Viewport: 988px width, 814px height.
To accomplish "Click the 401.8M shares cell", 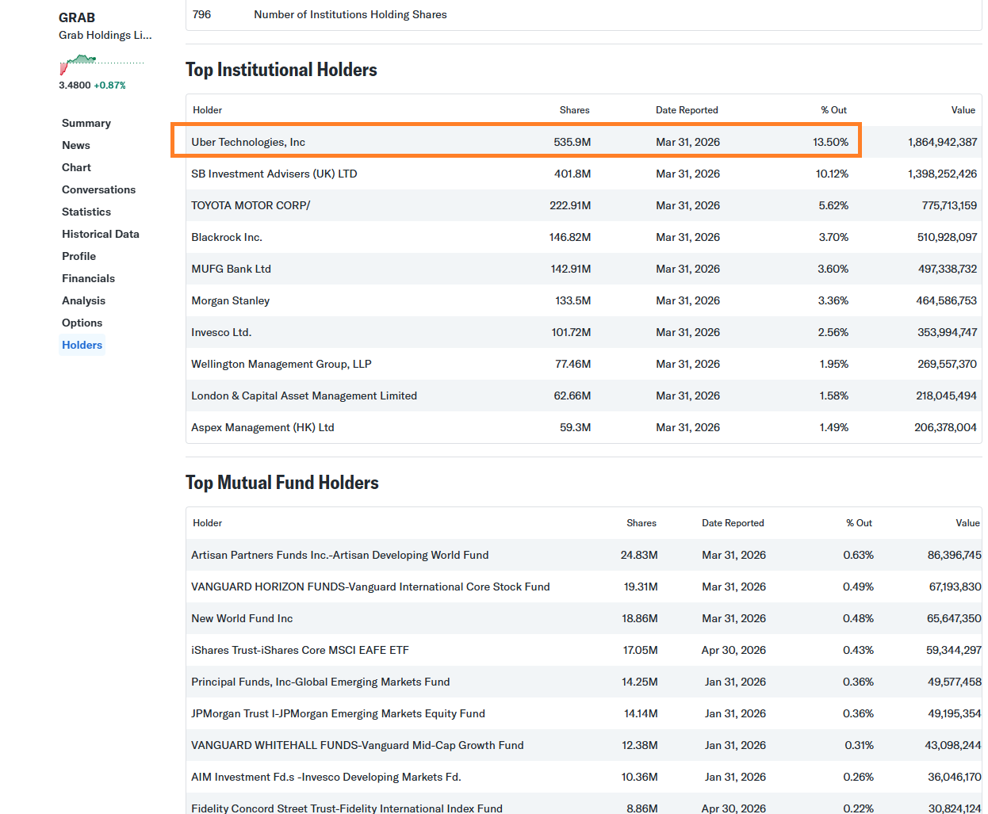I will pos(573,174).
